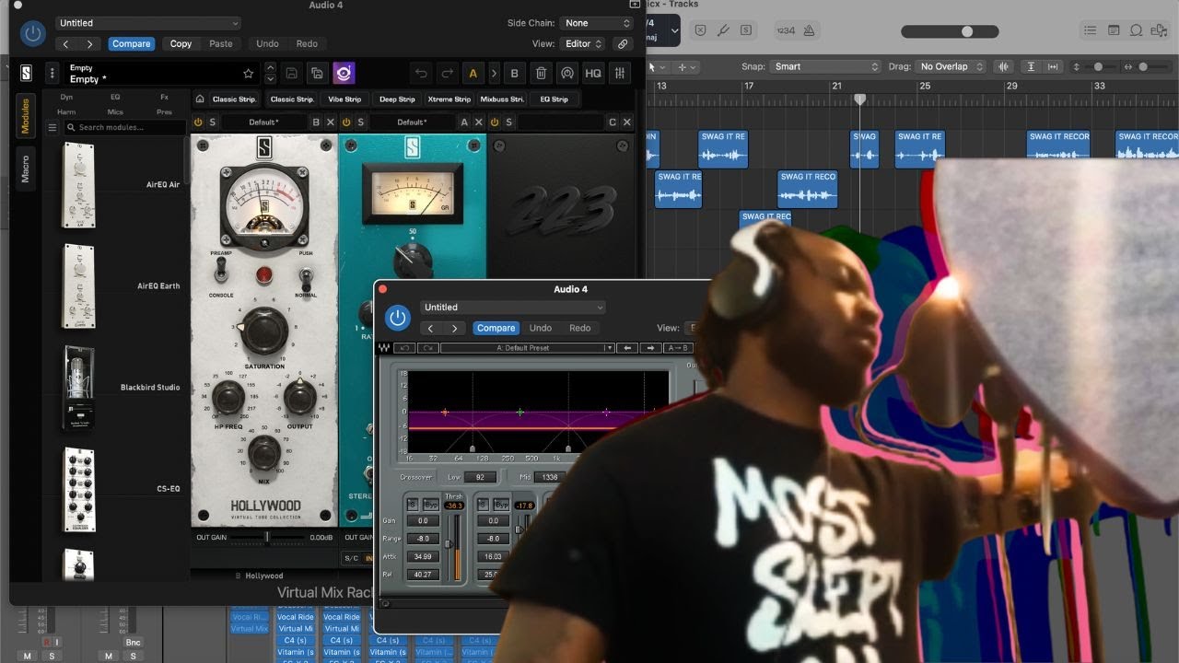This screenshot has height=663, width=1179.
Task: Click preset up/down stepper arrows
Action: click(270, 73)
